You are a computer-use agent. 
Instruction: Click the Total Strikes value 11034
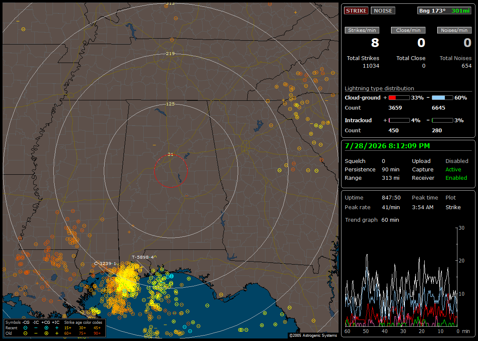click(x=371, y=66)
